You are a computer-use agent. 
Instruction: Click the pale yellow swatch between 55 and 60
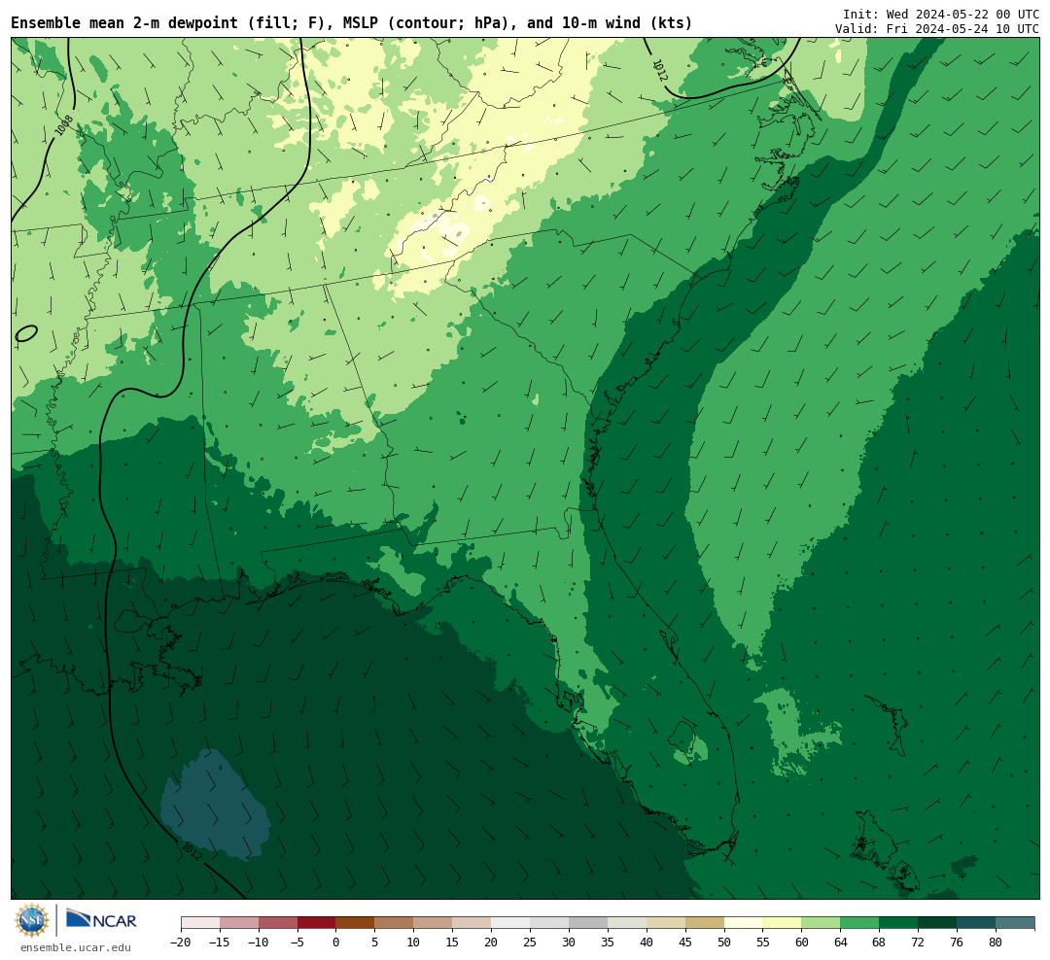click(782, 923)
